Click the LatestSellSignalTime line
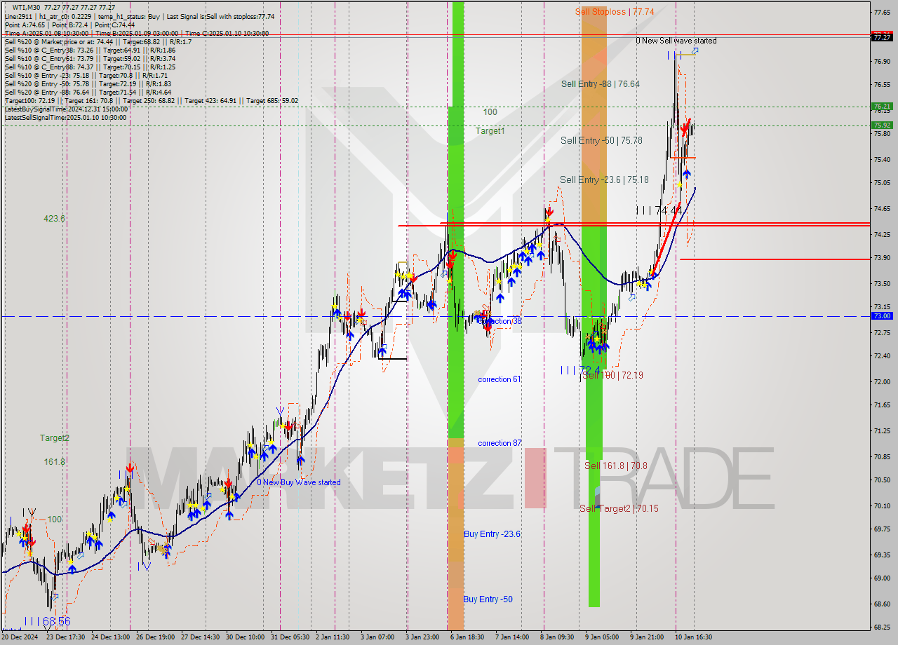Screen dimensions: 898x645 [x=66, y=118]
